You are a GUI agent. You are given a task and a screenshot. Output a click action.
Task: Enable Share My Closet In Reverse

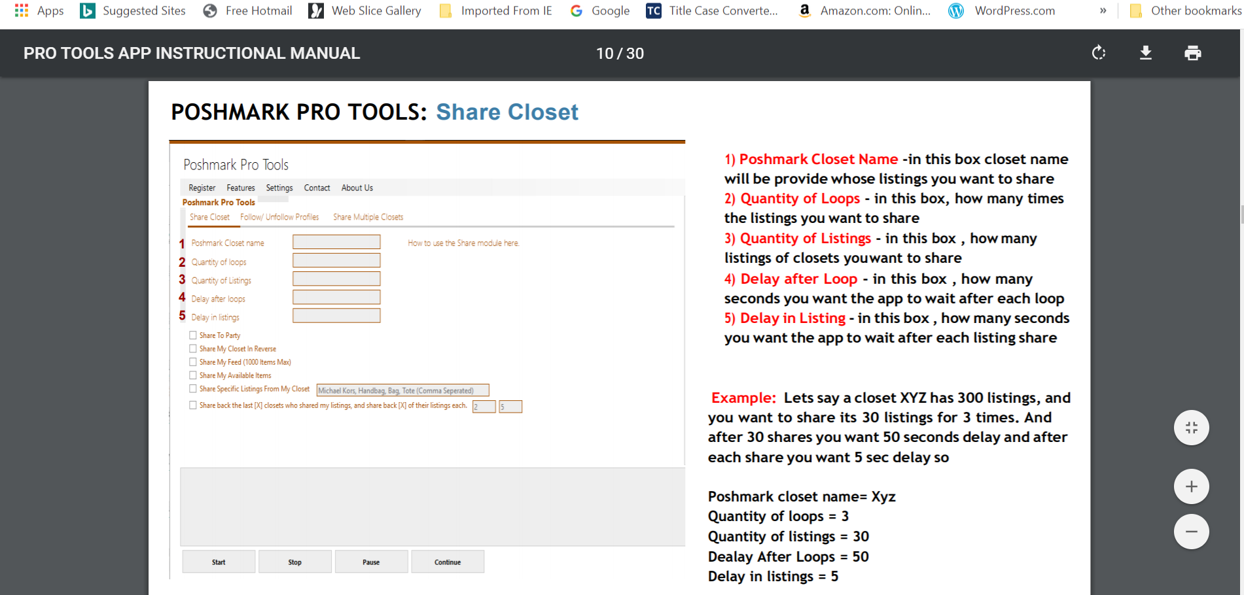193,348
